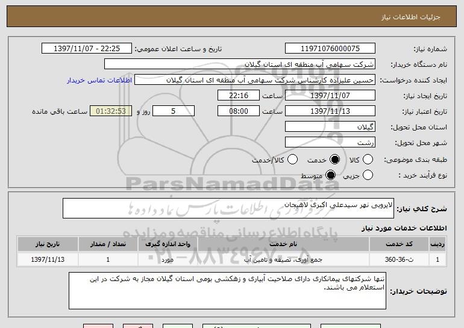Click the استان محل تحویل field گیلان

point(330,127)
